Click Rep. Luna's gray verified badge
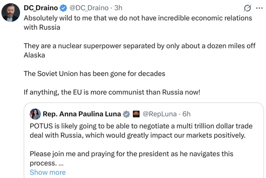 [x=127, y=114]
